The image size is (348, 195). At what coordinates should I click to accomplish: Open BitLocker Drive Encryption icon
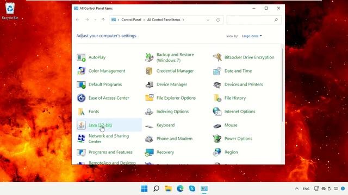[x=217, y=57]
